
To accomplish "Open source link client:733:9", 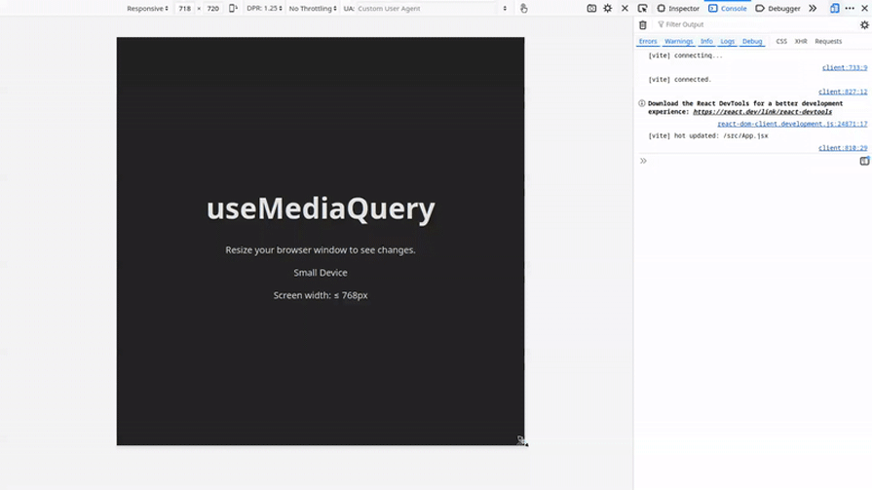I will [x=845, y=68].
